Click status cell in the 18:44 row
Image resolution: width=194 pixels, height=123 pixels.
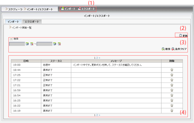(56, 70)
